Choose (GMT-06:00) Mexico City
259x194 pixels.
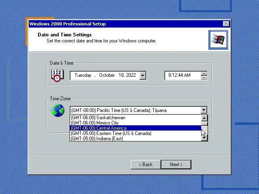click(136, 123)
